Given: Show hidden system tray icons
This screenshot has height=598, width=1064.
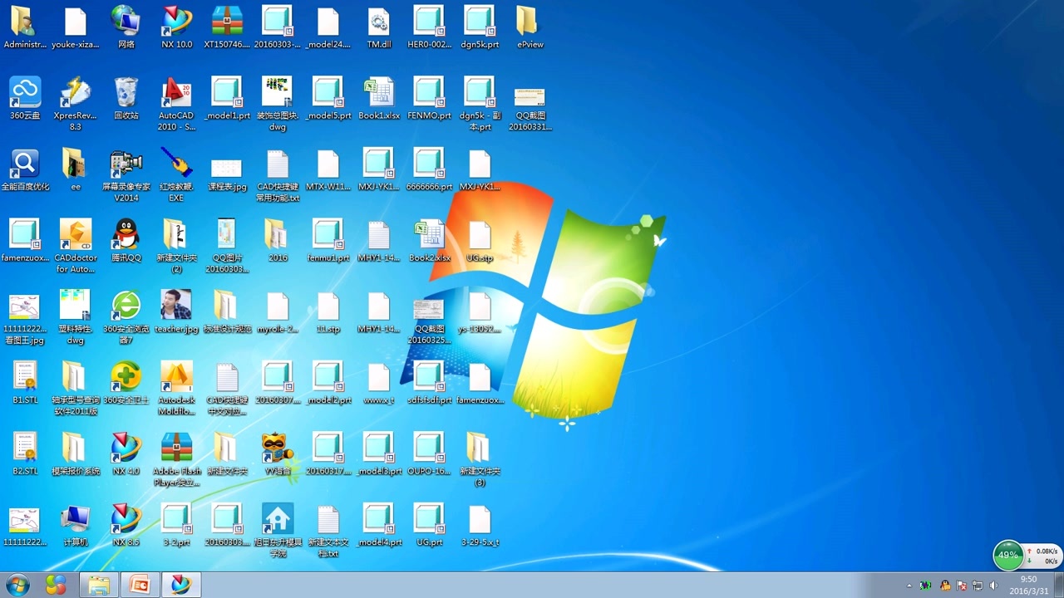Looking at the screenshot, I should tap(909, 586).
